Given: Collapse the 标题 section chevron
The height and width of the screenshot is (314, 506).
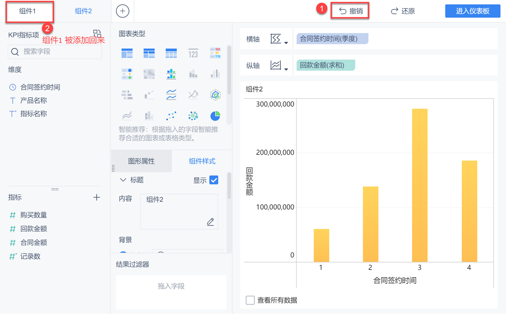Looking at the screenshot, I should click(x=123, y=180).
